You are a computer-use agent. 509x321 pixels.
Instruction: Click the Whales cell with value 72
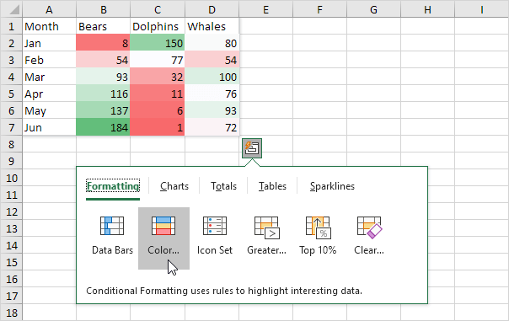[212, 127]
